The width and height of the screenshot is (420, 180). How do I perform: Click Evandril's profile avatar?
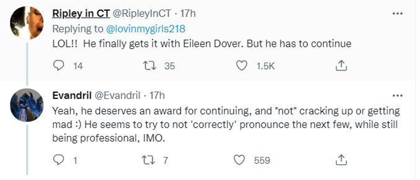(27, 105)
